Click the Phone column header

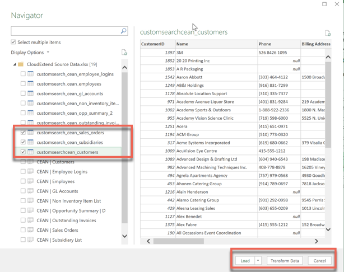click(x=279, y=44)
